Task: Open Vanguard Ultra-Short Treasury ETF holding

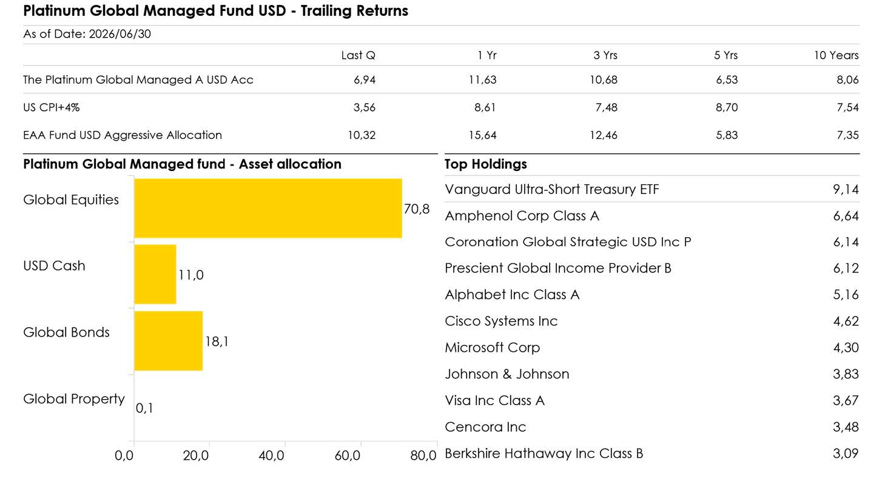Action: click(652, 189)
